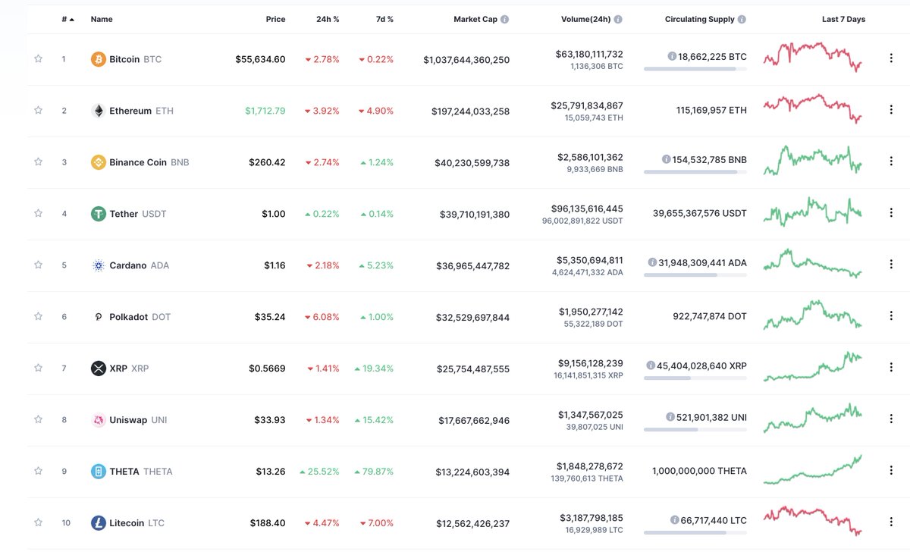Toggle the THETA watchlist star
Image resolution: width=910 pixels, height=552 pixels.
pos(38,471)
